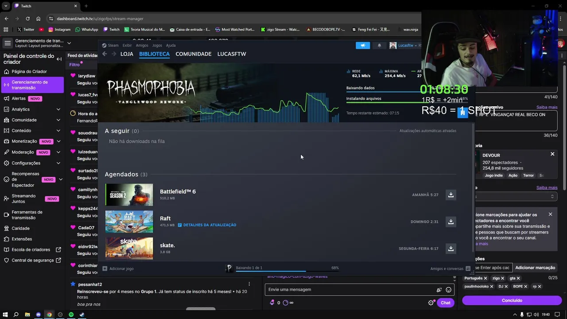This screenshot has width=567, height=319.
Task: Remove the gta tag
Action: coord(518,278)
